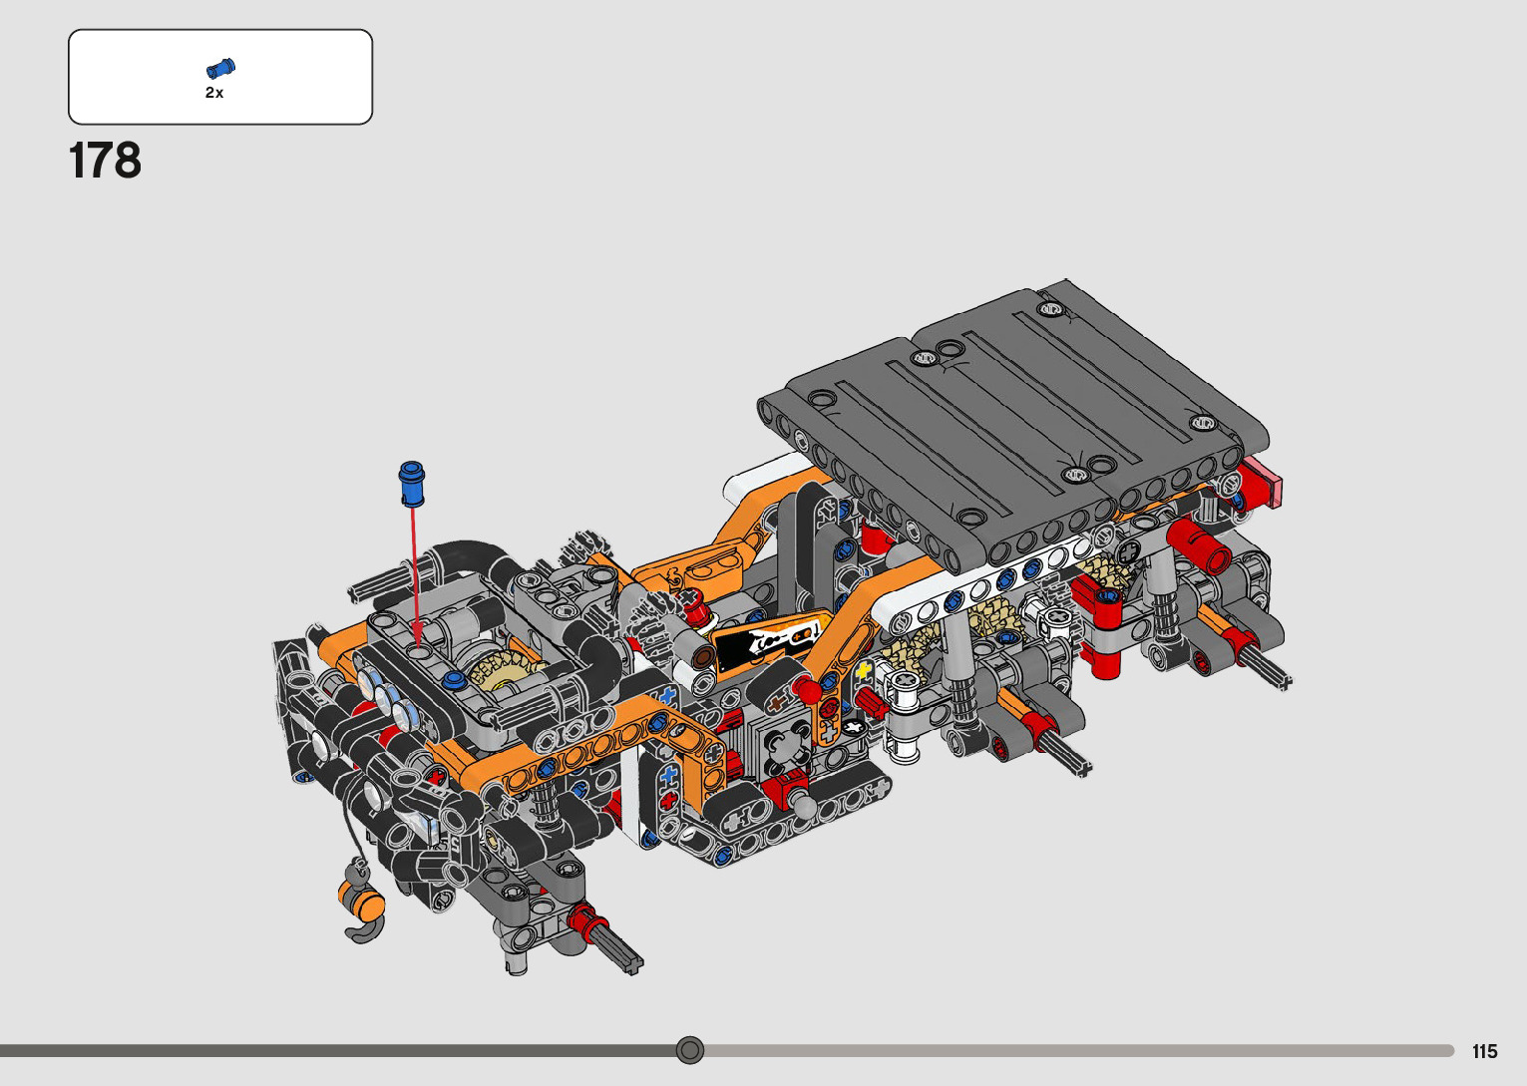
Task: Click the step number 178
Action: point(106,161)
